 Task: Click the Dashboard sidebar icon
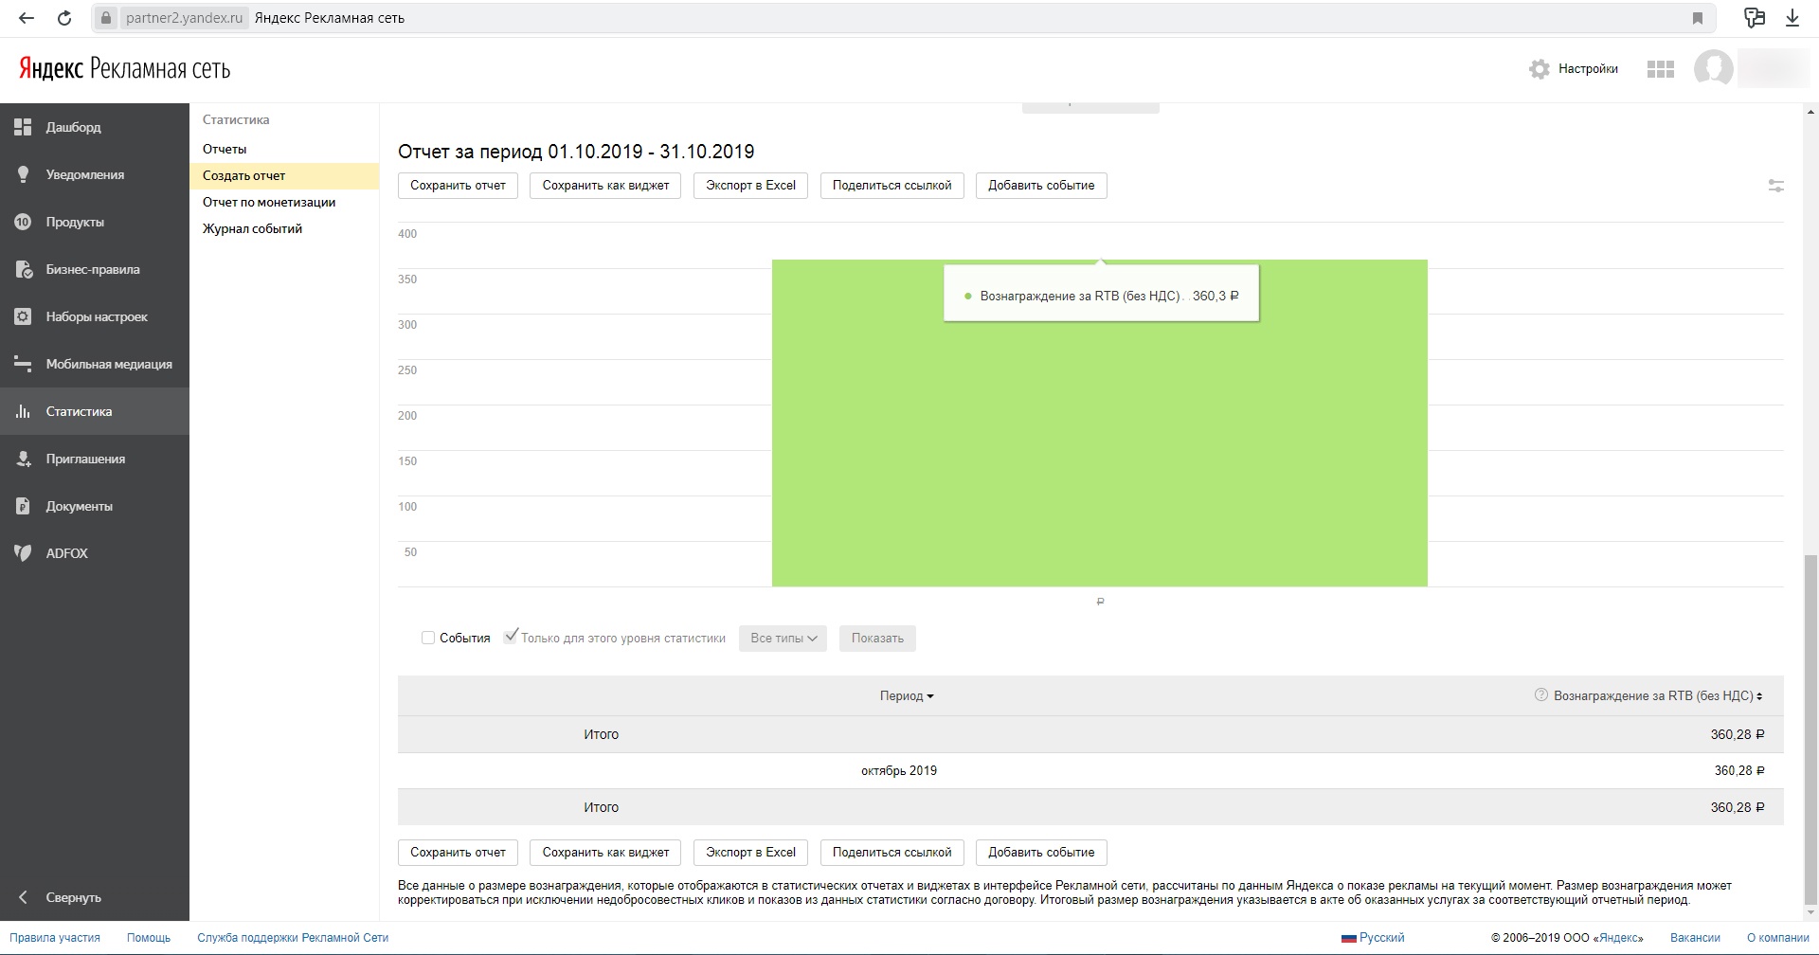point(23,127)
